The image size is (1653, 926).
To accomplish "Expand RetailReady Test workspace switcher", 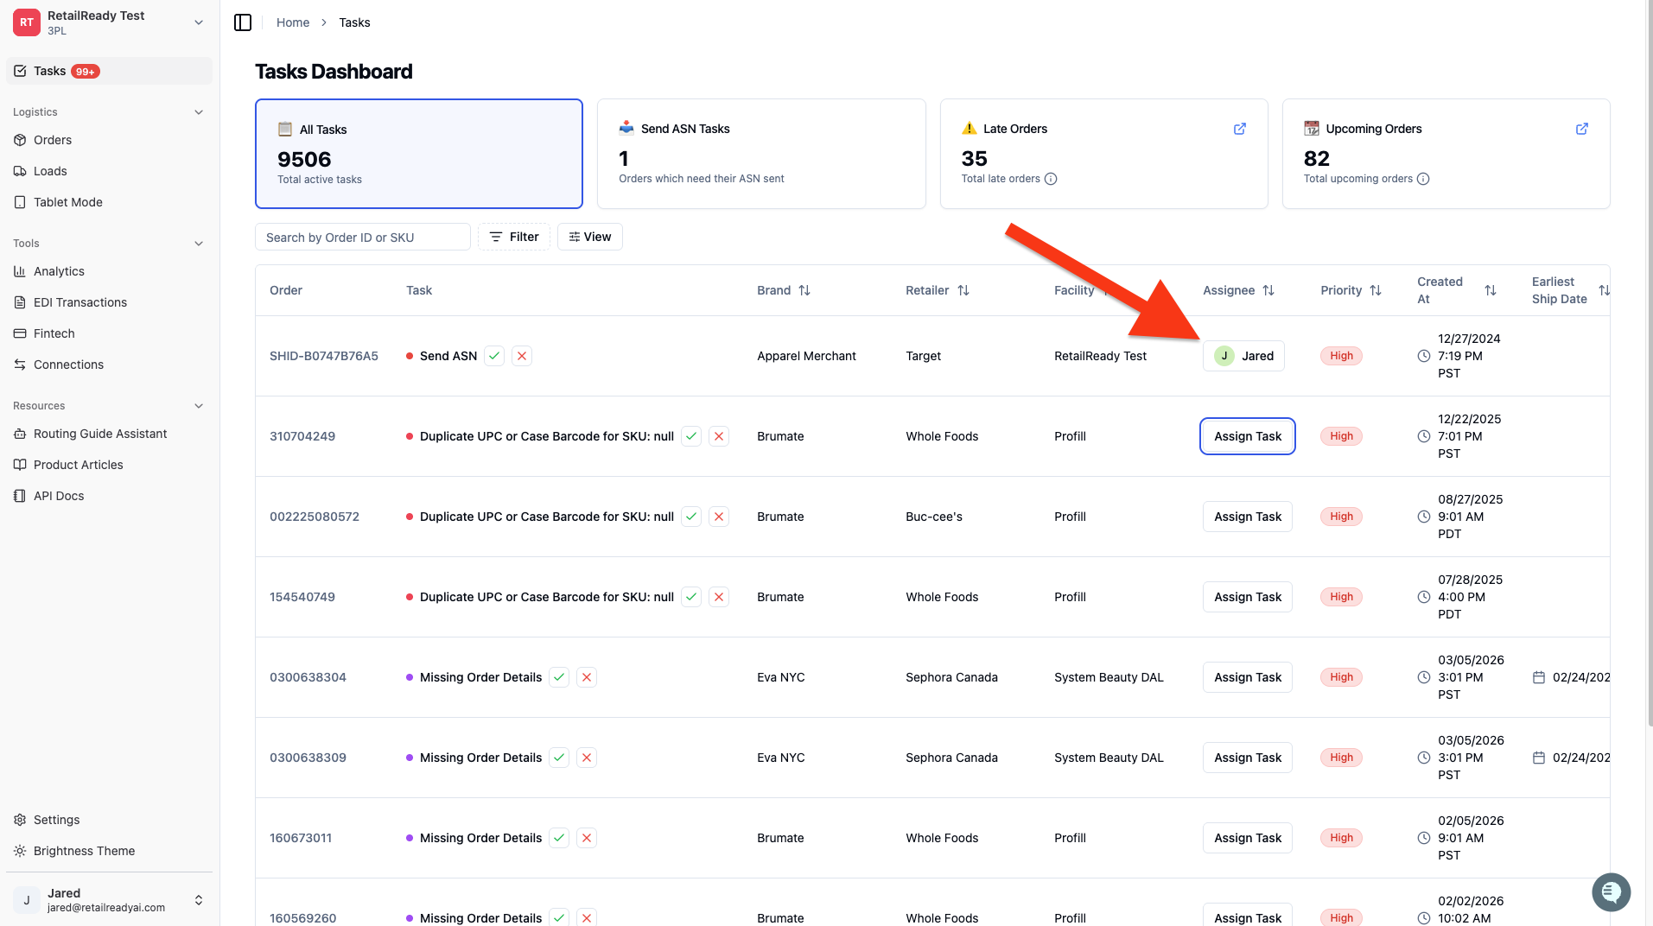I will pyautogui.click(x=199, y=22).
